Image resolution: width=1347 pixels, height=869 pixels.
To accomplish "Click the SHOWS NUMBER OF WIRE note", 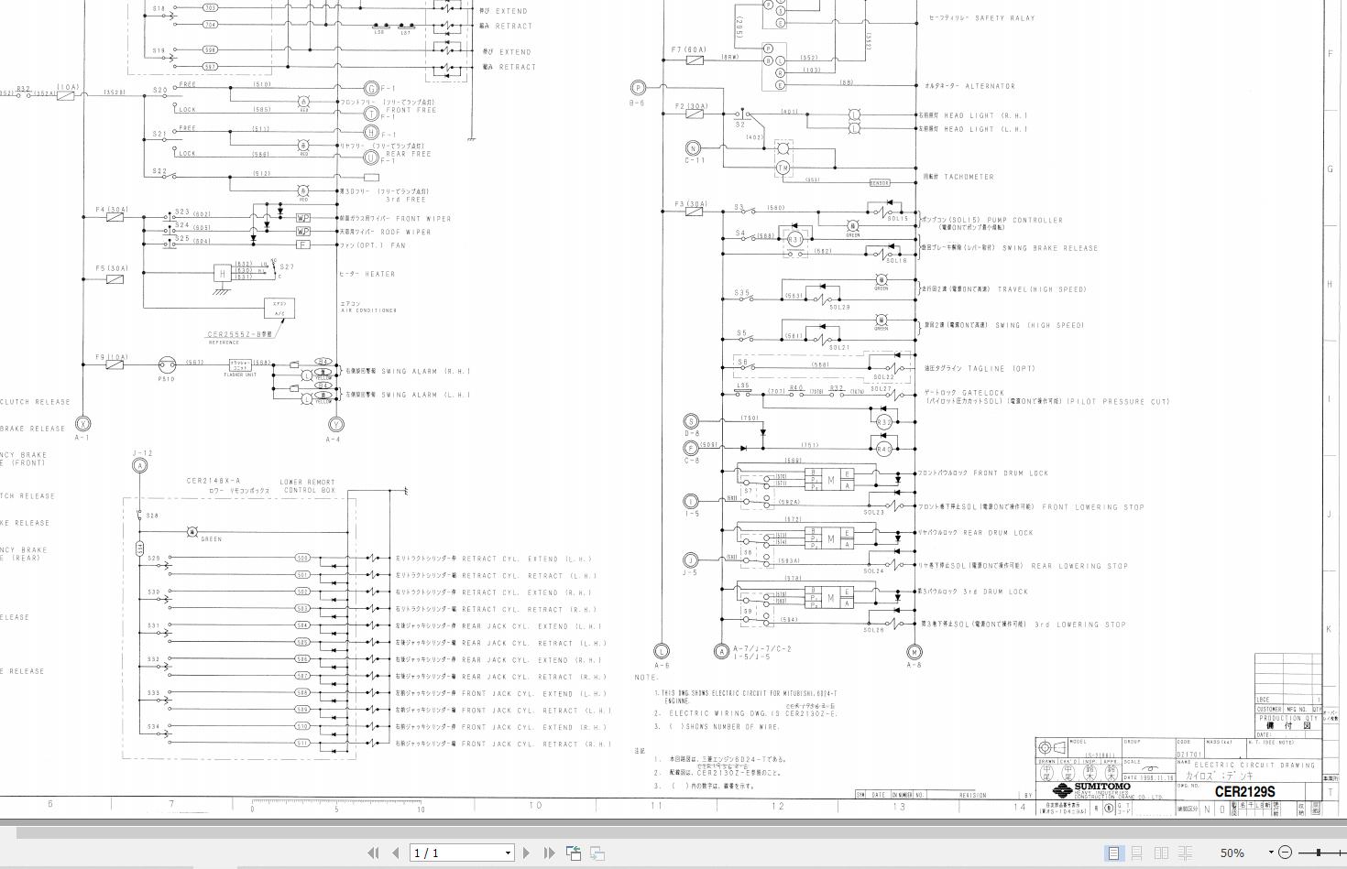I will pyautogui.click(x=724, y=727).
